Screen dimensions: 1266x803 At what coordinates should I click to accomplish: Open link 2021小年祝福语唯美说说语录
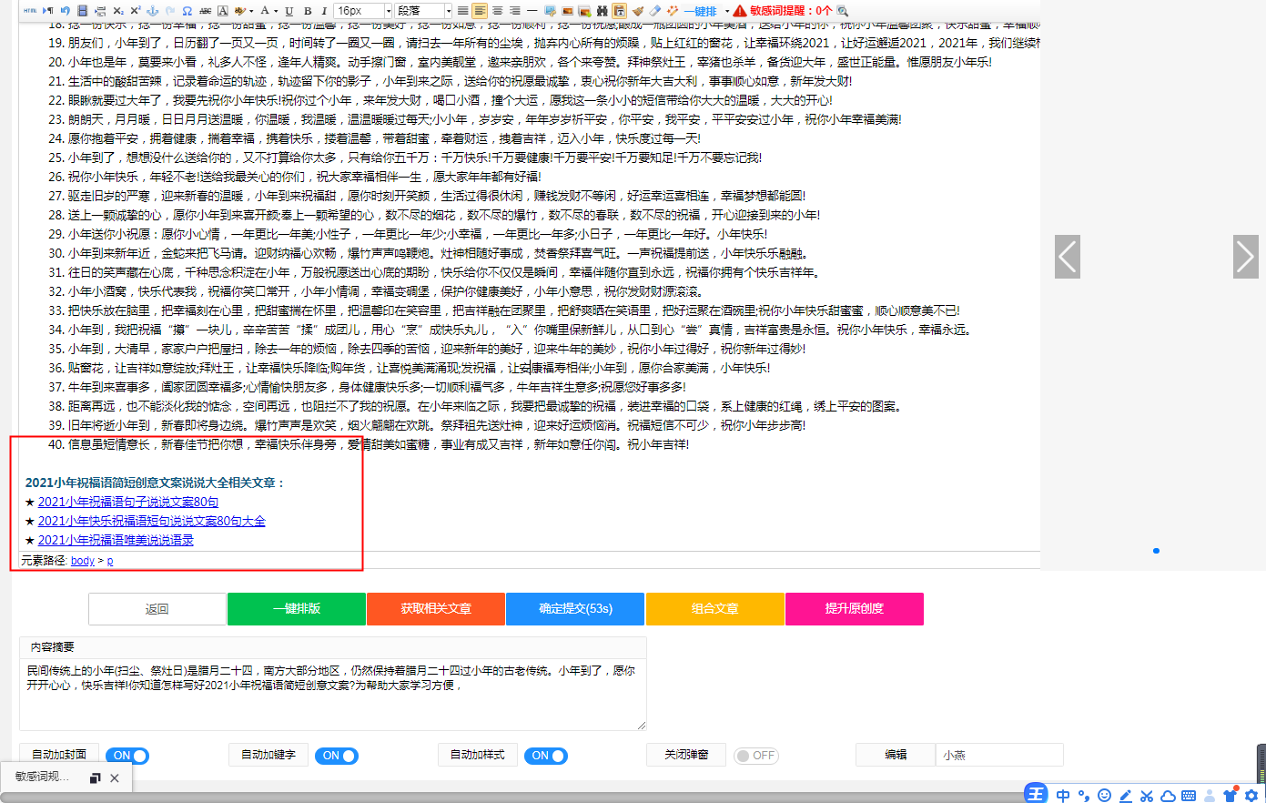point(116,540)
